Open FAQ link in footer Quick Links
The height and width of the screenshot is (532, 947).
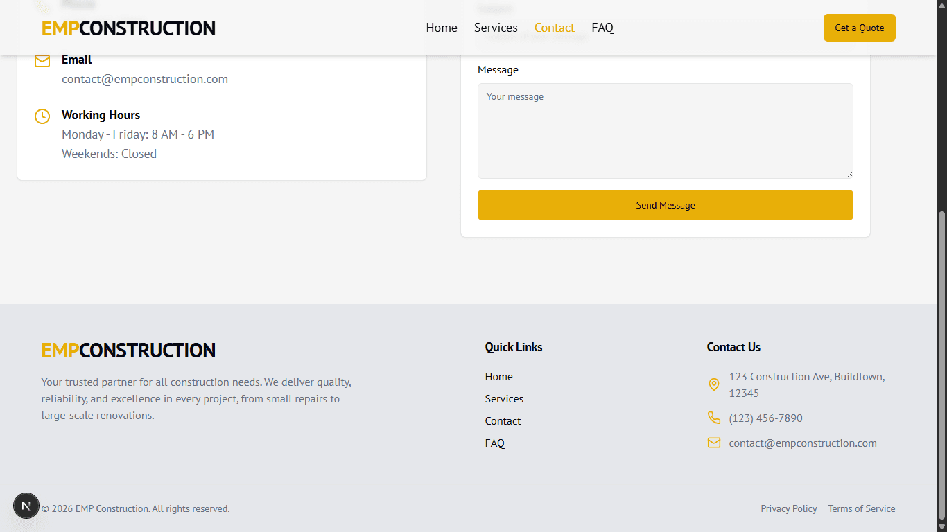tap(495, 443)
